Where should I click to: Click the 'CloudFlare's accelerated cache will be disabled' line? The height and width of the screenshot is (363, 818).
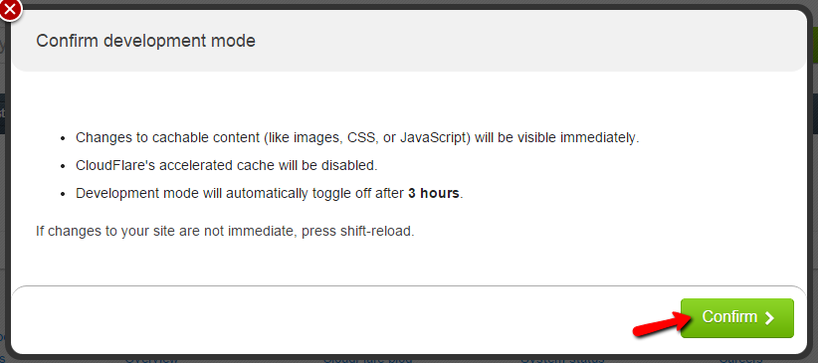[227, 166]
